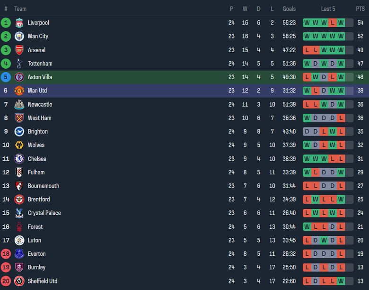Click the Last 5 column header
369x290 pixels.
pyautogui.click(x=328, y=9)
